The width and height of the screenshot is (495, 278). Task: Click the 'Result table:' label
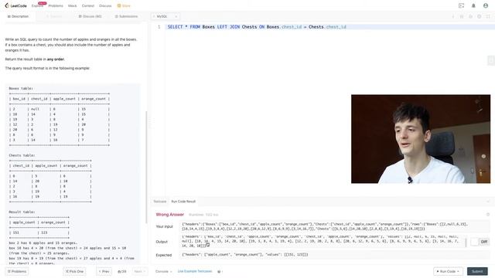tap(22, 212)
